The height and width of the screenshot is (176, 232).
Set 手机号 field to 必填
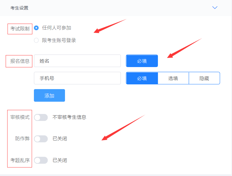(142, 78)
